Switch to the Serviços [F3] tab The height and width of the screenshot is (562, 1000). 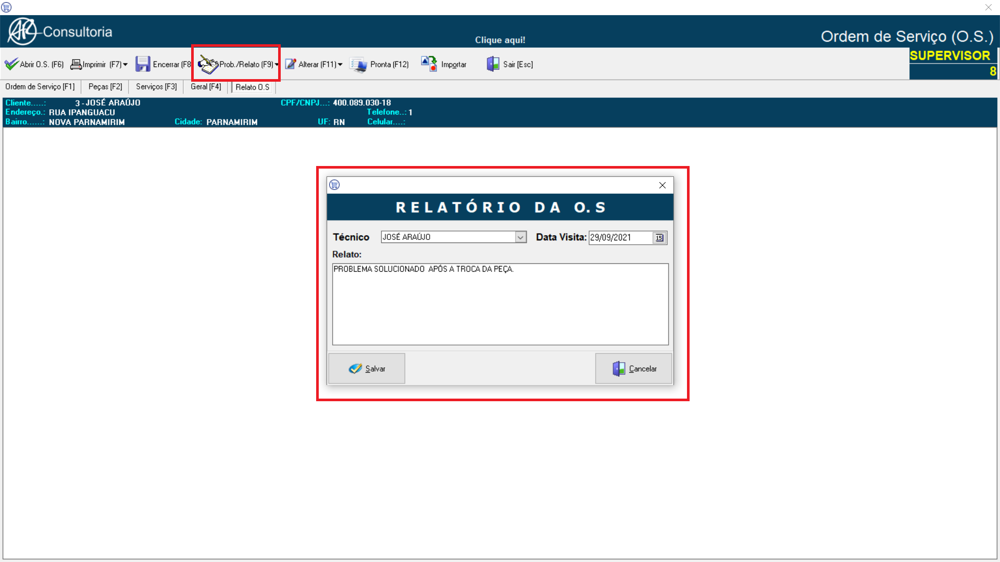point(156,87)
